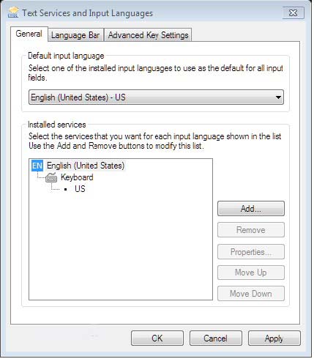314x359 pixels.
Task: Select the General tab
Action: 29,34
